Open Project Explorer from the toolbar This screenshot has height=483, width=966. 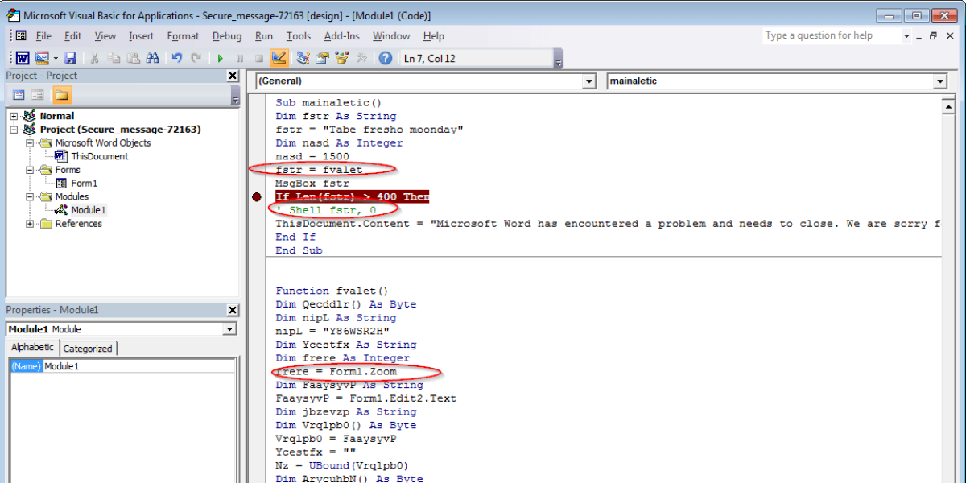303,58
